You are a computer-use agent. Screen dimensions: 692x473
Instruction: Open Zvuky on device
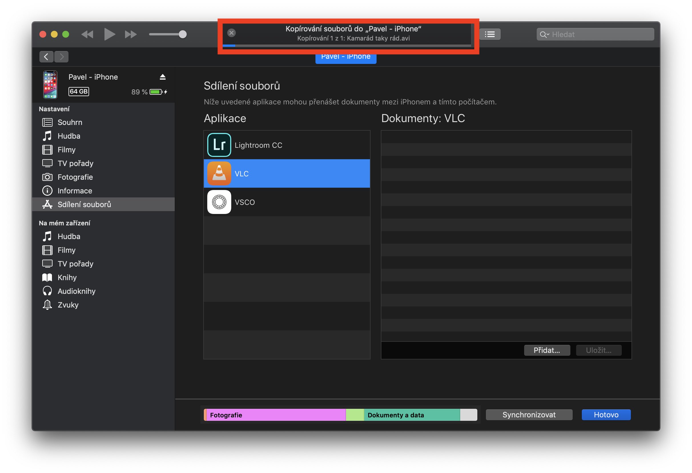[x=103, y=305]
